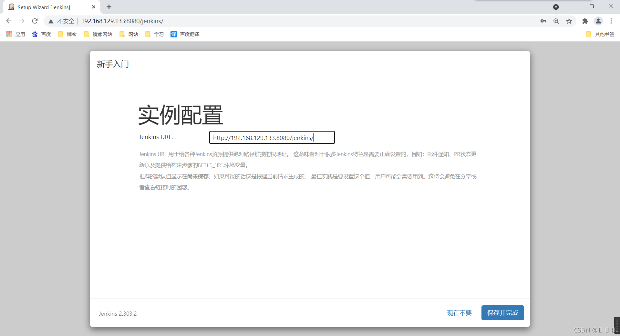Screen dimensions: 620x336
Task: Click the 应用 apps grid icon
Action: [9, 34]
